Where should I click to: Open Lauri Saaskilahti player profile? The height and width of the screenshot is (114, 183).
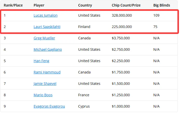tap(47, 27)
